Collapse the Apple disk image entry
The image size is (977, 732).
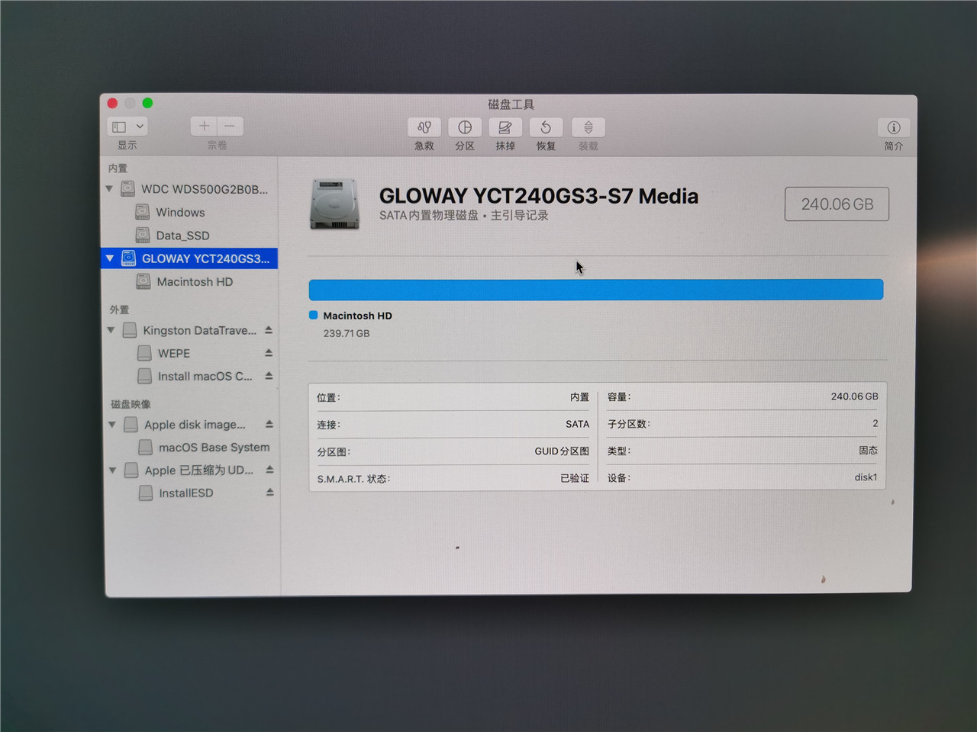point(111,424)
